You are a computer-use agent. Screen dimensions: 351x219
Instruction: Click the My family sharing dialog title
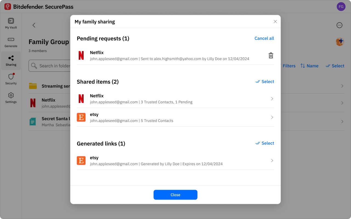pos(95,22)
